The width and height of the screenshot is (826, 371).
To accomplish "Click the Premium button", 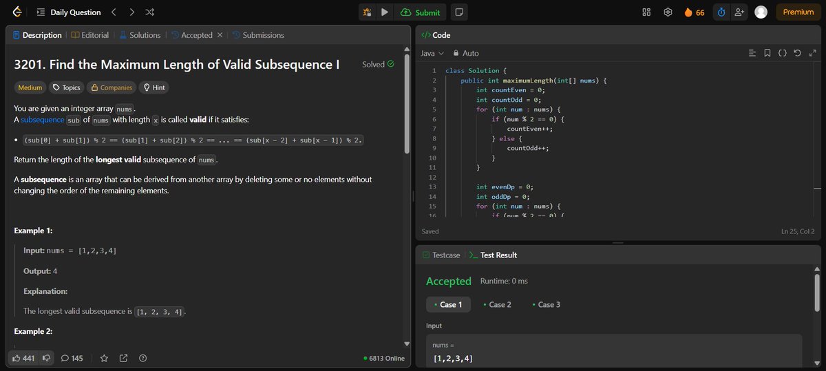I will [798, 12].
